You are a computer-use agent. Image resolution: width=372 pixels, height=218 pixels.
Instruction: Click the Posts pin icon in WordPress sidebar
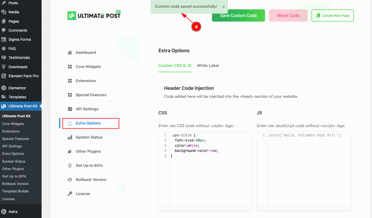point(4,3)
